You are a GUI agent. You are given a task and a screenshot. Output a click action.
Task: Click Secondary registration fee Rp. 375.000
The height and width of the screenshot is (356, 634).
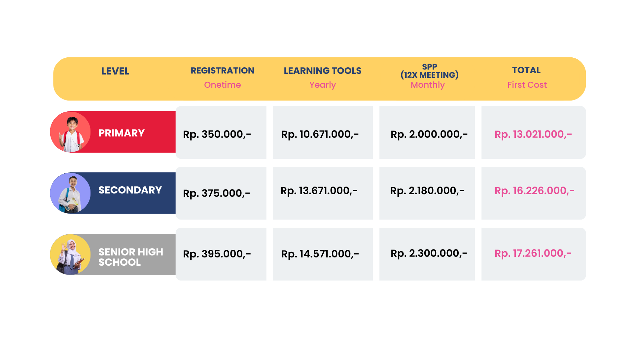(x=217, y=193)
